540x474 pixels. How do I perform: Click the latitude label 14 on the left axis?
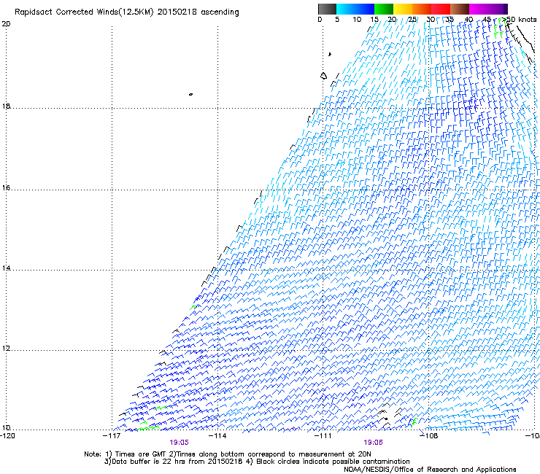[x=6, y=268]
